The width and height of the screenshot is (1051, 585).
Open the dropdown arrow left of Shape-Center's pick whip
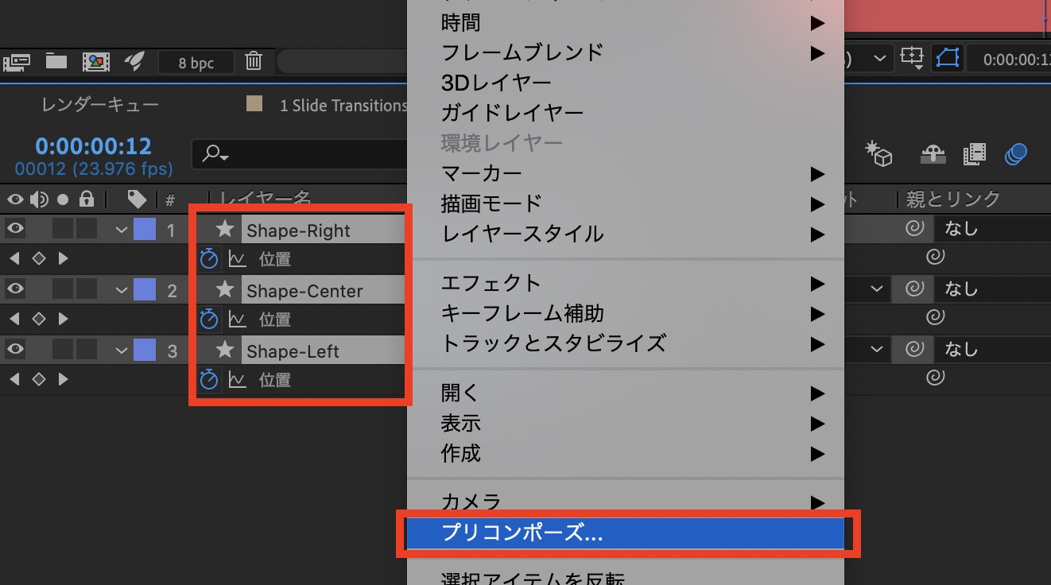[x=876, y=289]
